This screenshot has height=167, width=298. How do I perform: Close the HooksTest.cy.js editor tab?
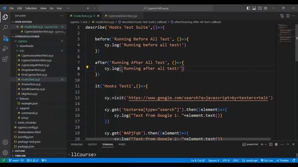pyautogui.click(x=98, y=16)
